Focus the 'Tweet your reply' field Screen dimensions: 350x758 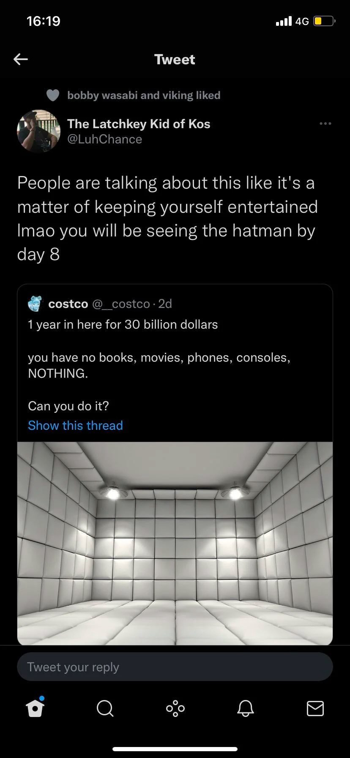coord(175,667)
